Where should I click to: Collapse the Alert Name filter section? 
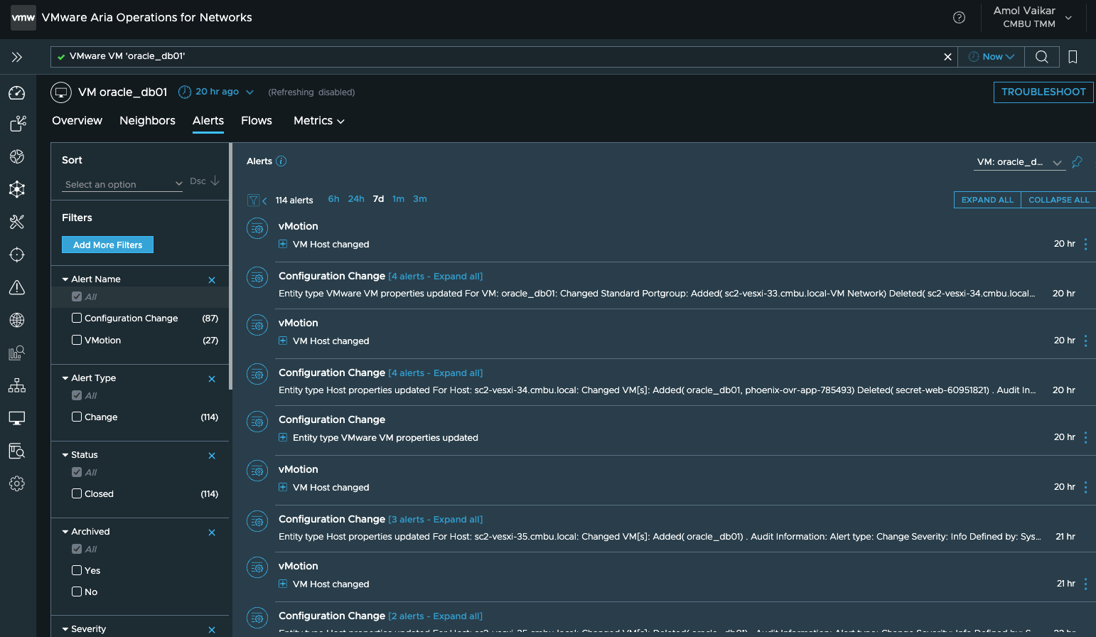pos(65,279)
